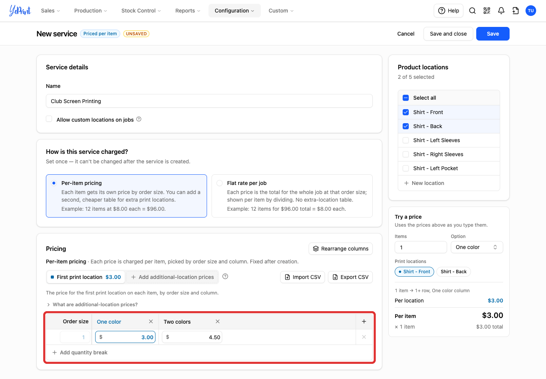Open the Stock Control menu

[x=141, y=11]
